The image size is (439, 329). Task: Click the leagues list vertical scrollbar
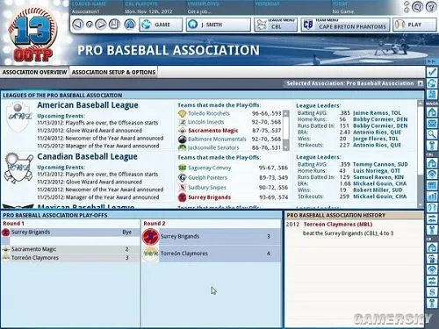[421, 154]
